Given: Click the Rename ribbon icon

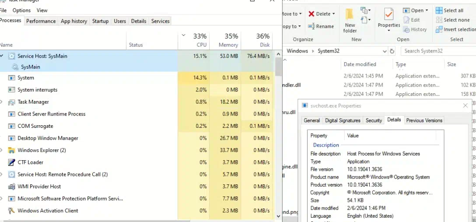Looking at the screenshot, I should [x=311, y=26].
